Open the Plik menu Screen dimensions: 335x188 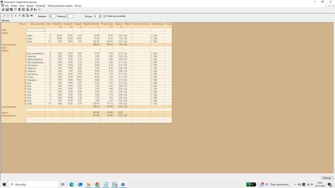tap(7, 6)
